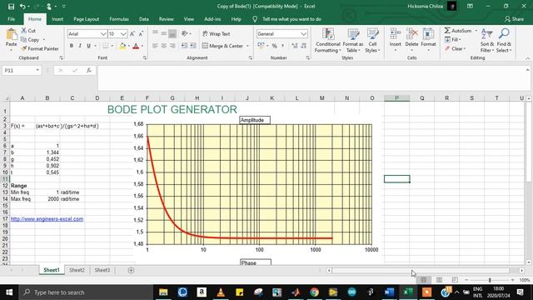Click the Copy icon

coord(24,40)
